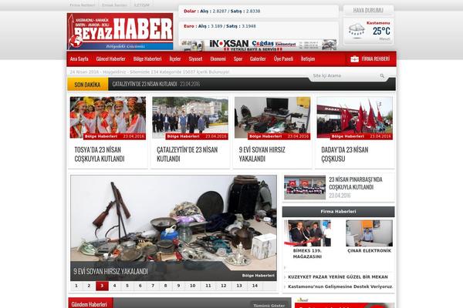Jump to slide 14 in the slider pagination
The height and width of the screenshot is (308, 463).
(254, 286)
